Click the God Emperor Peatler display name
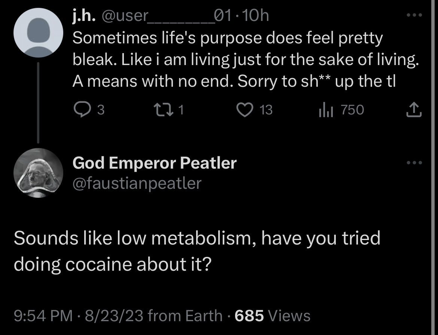 155,163
